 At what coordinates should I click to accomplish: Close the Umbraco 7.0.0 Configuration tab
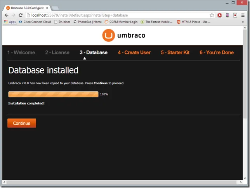click(47, 8)
